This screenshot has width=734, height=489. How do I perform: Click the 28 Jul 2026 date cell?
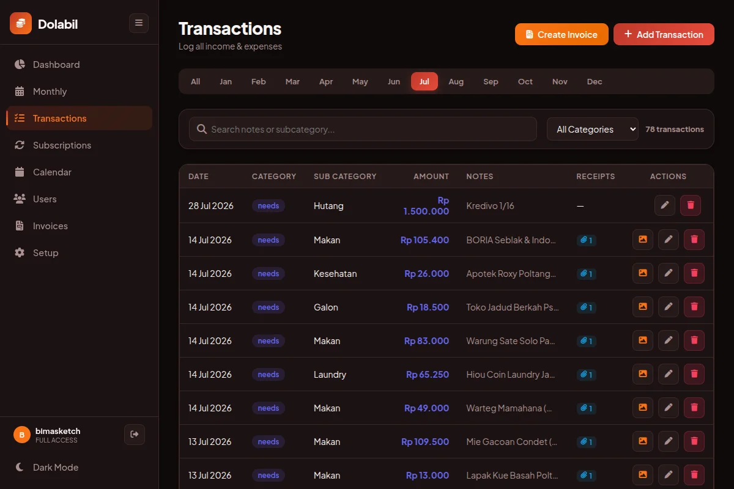(211, 205)
